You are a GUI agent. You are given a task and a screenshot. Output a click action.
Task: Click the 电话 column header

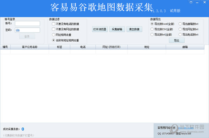click(83, 47)
